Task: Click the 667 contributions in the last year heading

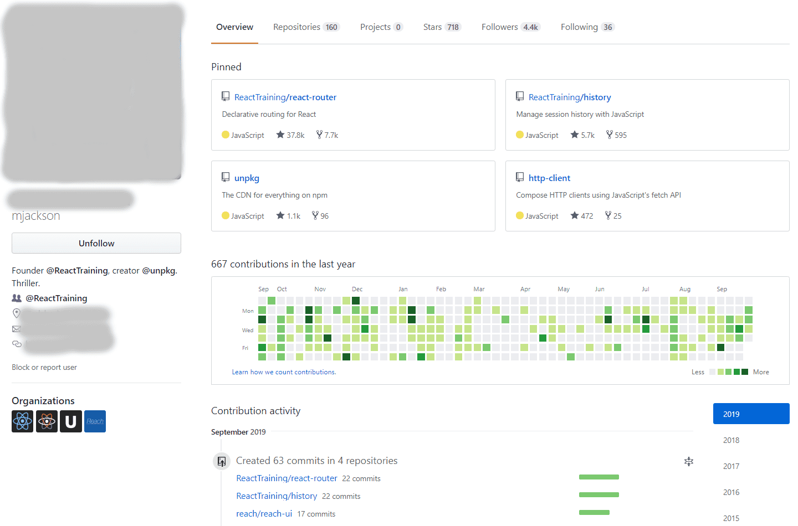Action: [x=283, y=264]
